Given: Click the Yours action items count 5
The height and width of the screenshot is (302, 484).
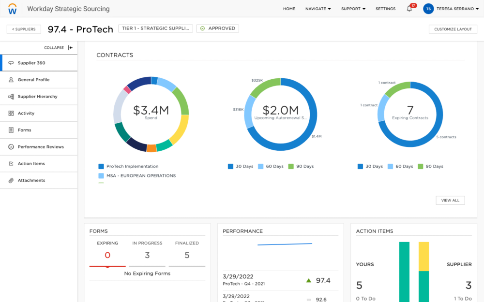Looking at the screenshot, I should (359, 286).
